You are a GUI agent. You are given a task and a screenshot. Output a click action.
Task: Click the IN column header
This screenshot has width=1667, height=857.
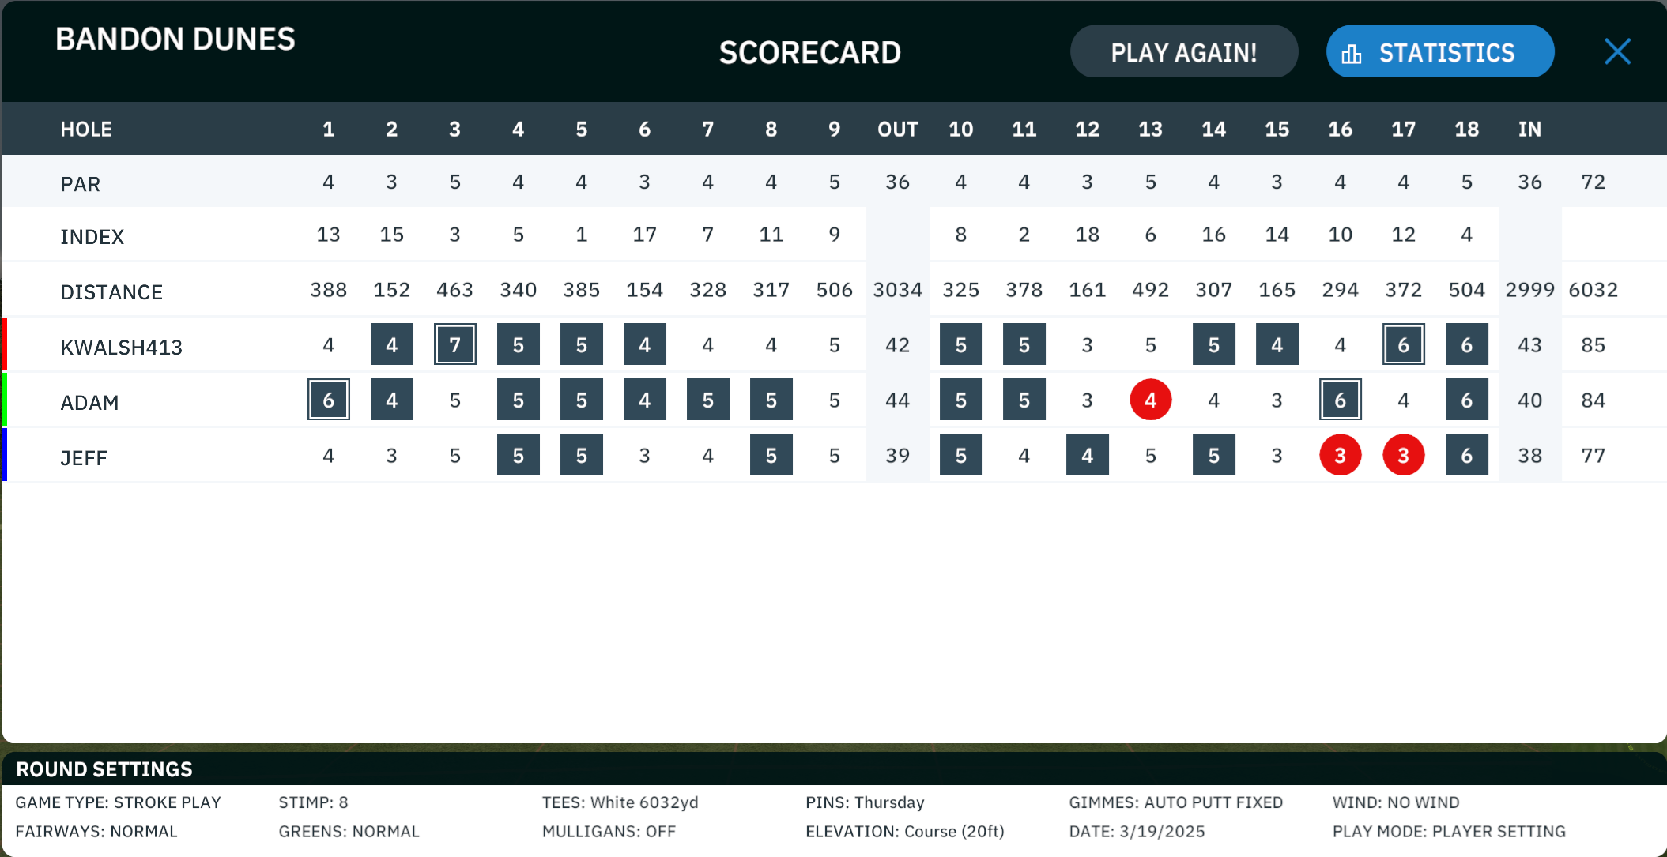1529,129
